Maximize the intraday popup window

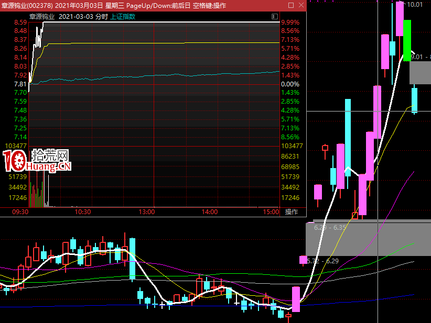tap(290, 5)
